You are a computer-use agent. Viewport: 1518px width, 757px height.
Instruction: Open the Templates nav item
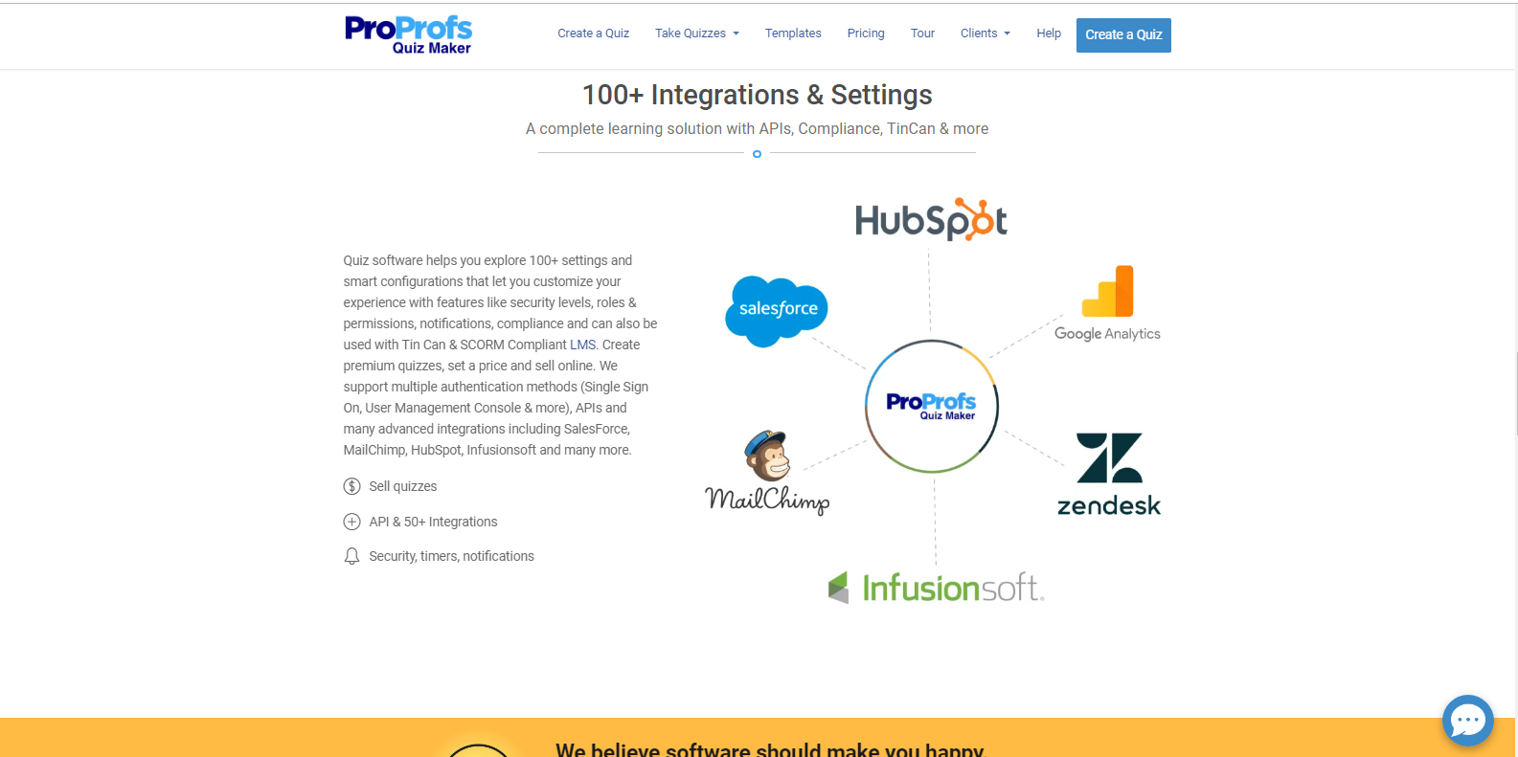tap(793, 33)
